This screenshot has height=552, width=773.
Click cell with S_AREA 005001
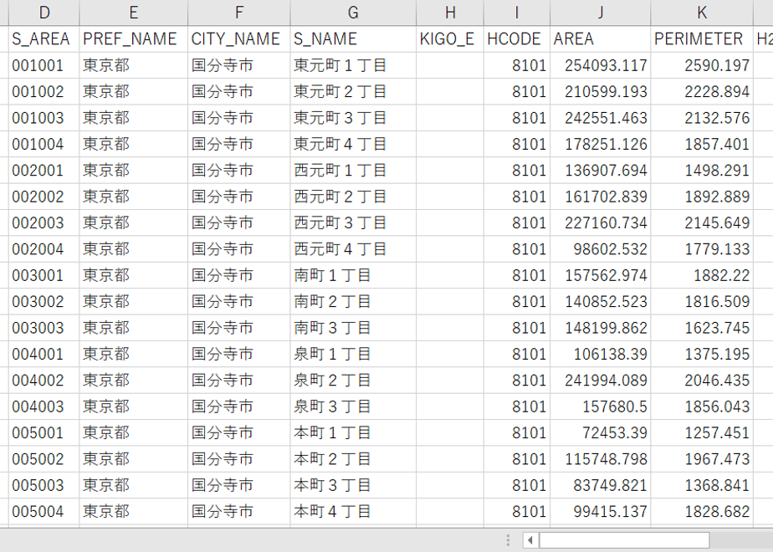(44, 432)
